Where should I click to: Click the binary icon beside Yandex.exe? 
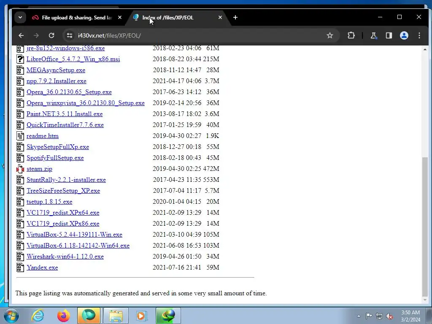point(20,267)
